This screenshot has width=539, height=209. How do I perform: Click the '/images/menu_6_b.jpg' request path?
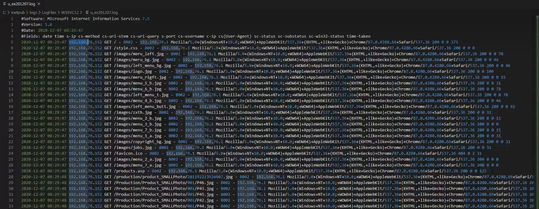138,89
